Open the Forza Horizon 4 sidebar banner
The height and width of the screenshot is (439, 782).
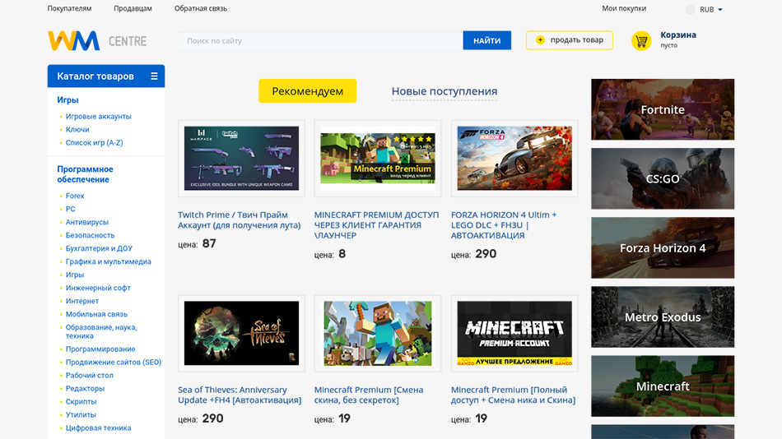coord(663,247)
